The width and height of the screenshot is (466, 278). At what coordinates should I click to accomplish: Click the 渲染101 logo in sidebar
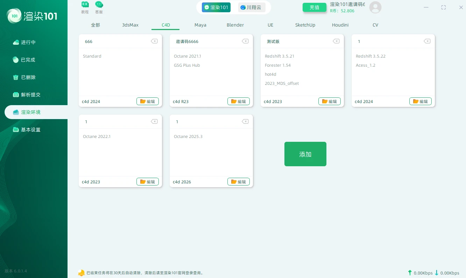[32, 16]
